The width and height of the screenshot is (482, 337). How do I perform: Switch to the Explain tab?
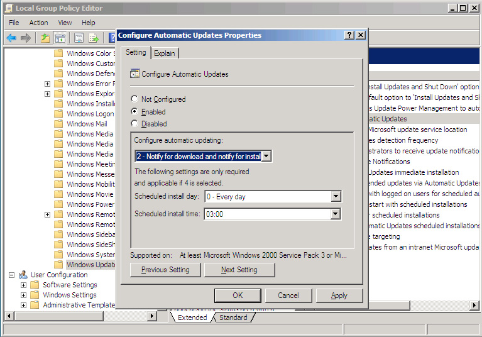click(165, 53)
